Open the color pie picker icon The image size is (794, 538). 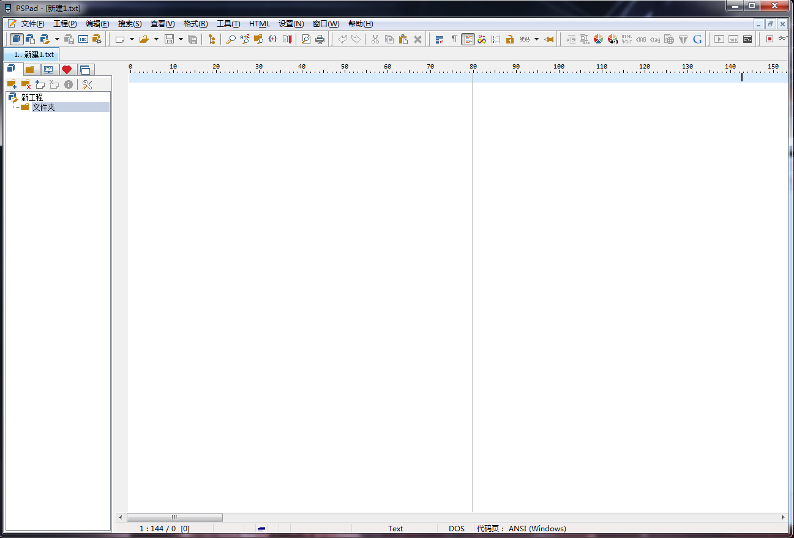(598, 39)
